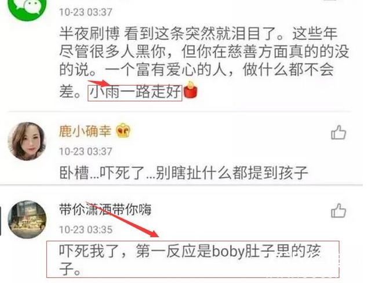Like the comment by 带你潇洒带你嗨

(x=339, y=210)
